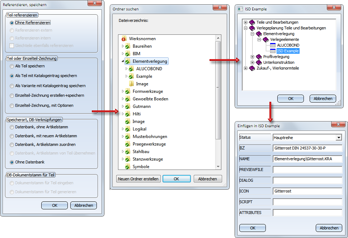Select Als Teil mit Katalogeintrag speichern
Screen dimensions: 348x238
(12, 76)
